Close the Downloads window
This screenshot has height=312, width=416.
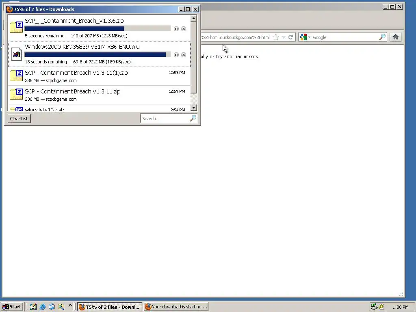[195, 9]
